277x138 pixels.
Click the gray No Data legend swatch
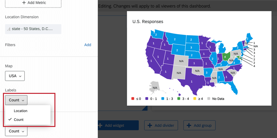coord(209,98)
